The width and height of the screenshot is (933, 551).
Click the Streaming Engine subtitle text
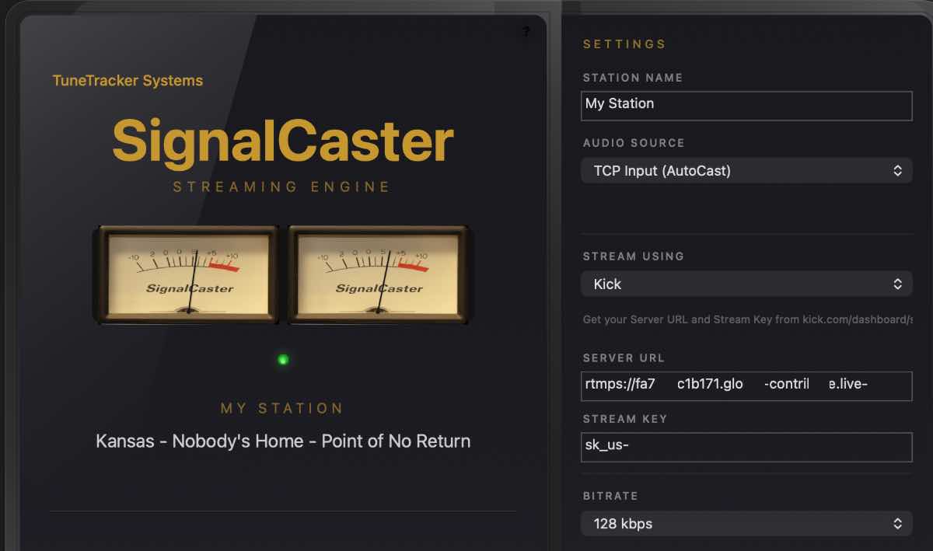[x=283, y=186]
